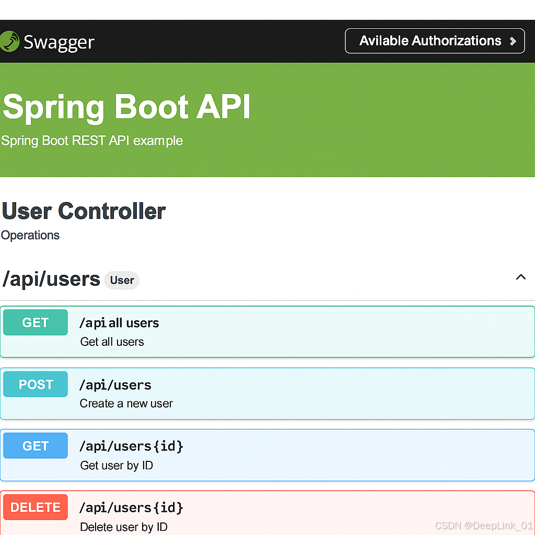Click the Swagger wordmark text
The height and width of the screenshot is (535, 535).
coord(59,43)
